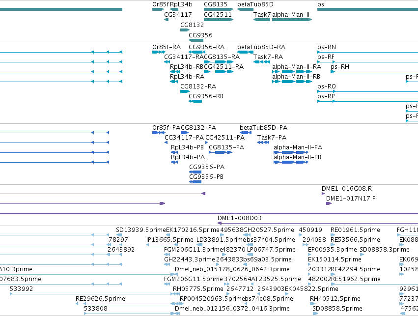Click protein CG8135-PA
The width and height of the screenshot is (418, 316).
point(226,148)
